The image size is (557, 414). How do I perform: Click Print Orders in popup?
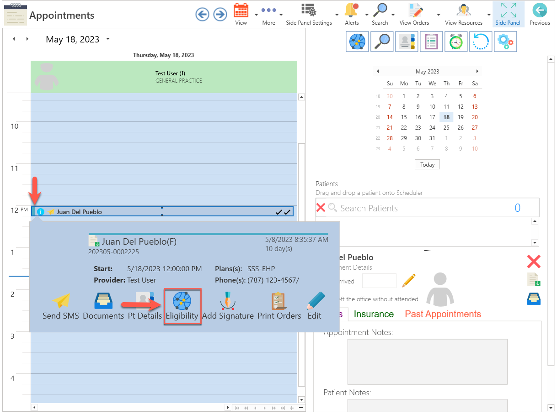(279, 306)
